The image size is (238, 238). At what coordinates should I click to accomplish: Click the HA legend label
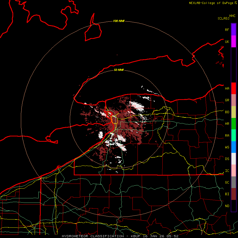coord(227,89)
